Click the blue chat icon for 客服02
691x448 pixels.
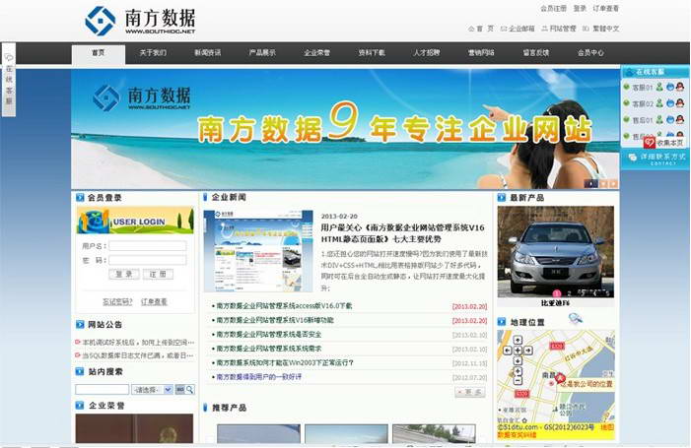click(670, 103)
